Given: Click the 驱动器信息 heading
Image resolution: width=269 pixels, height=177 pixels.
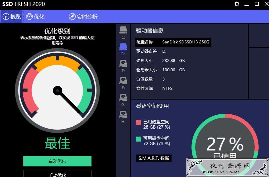Looking at the screenshot, I should click(150, 30).
